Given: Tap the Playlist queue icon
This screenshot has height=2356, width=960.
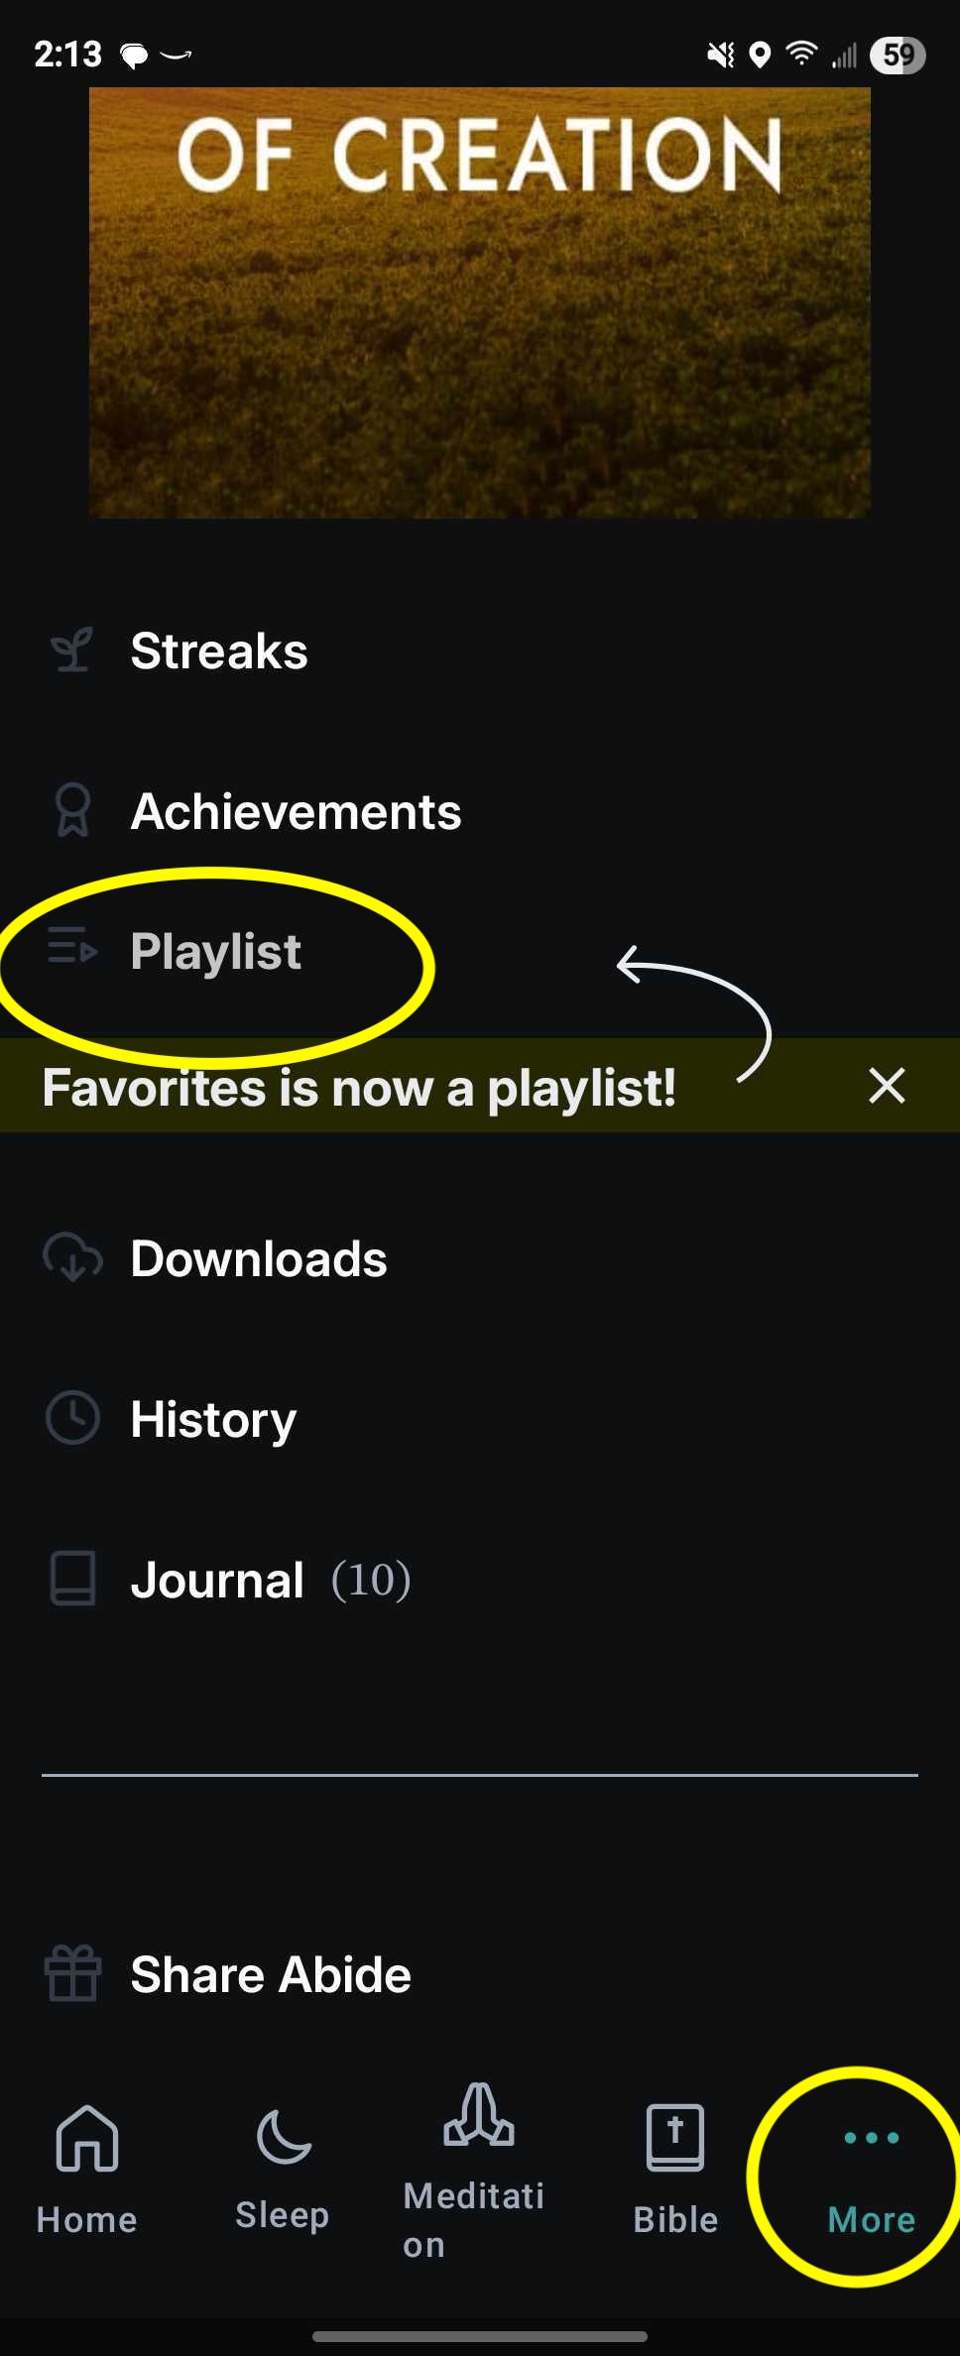Looking at the screenshot, I should click(72, 948).
